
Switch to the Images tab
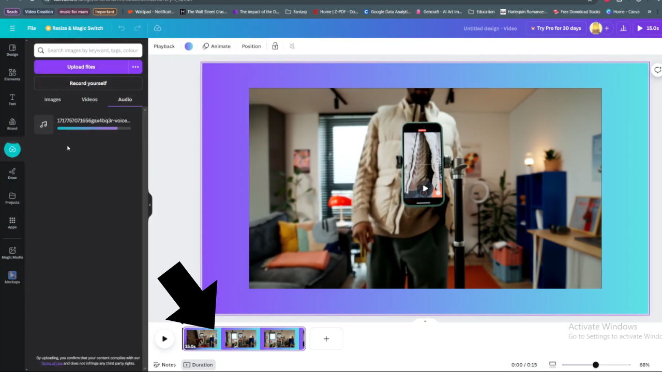[x=53, y=100]
